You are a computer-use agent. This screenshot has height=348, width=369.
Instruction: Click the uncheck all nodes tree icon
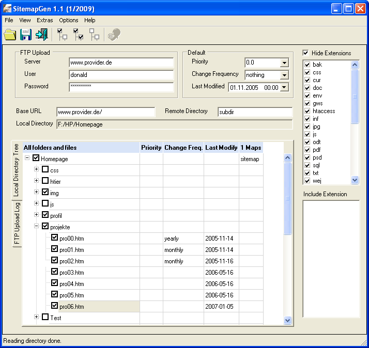(94, 35)
